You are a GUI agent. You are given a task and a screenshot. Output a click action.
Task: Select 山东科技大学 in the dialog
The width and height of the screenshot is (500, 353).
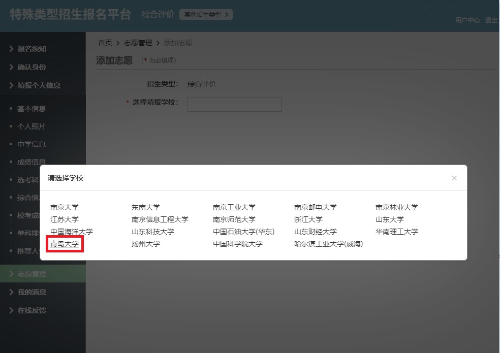(x=153, y=232)
